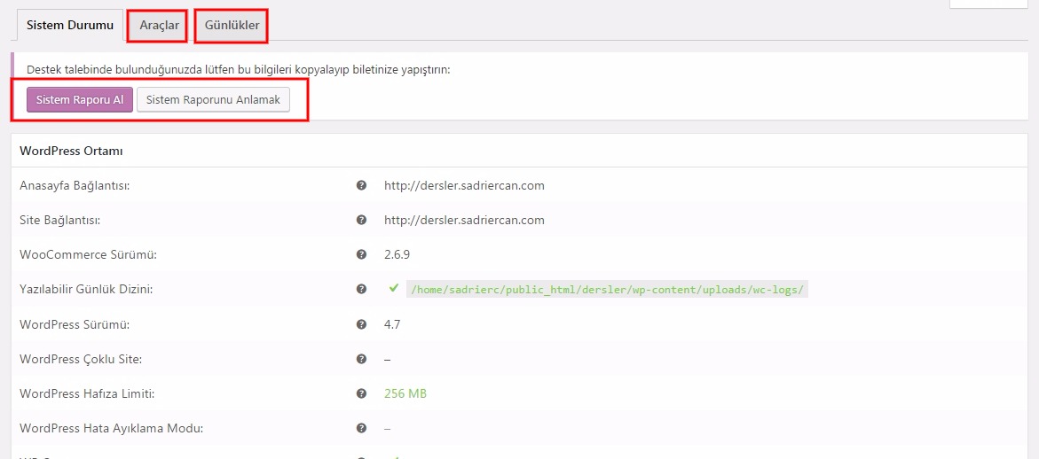Switch to the Araçlar tab

159,25
